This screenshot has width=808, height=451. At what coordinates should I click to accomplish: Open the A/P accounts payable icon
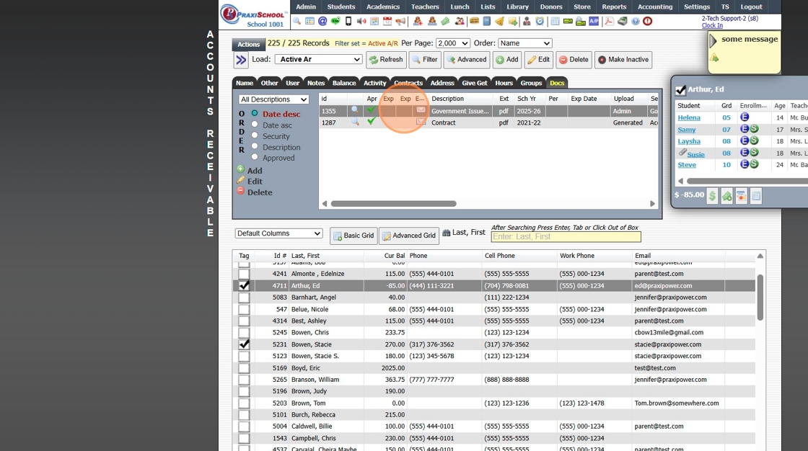(x=594, y=22)
